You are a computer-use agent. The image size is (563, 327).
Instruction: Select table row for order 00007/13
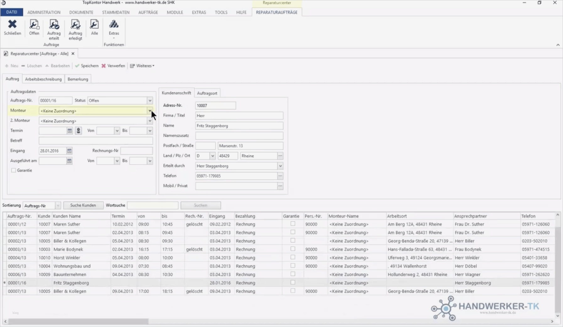point(279,291)
